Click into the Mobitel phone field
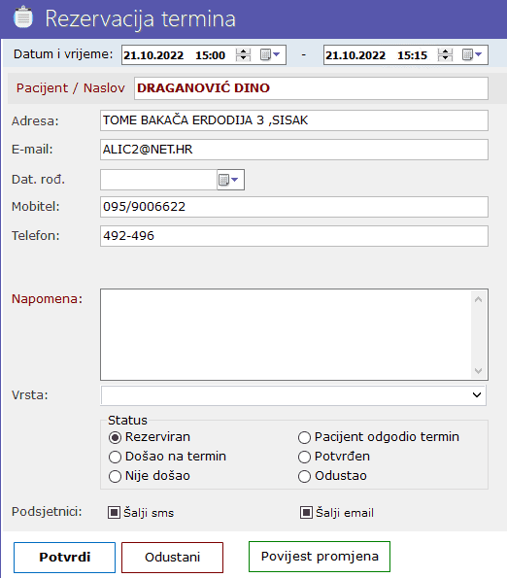This screenshot has height=578, width=507. (294, 207)
